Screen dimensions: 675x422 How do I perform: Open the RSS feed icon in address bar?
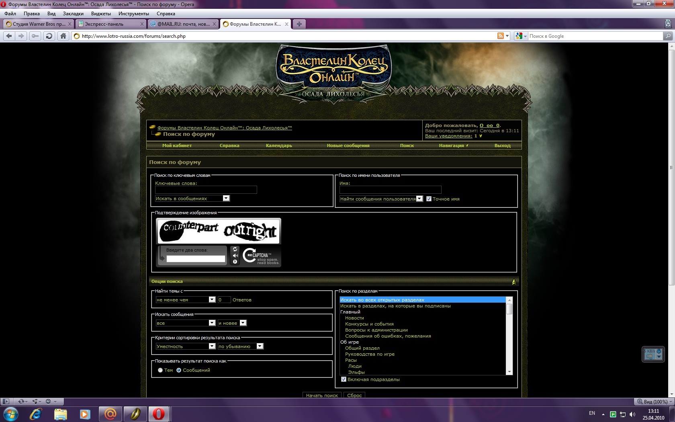501,36
